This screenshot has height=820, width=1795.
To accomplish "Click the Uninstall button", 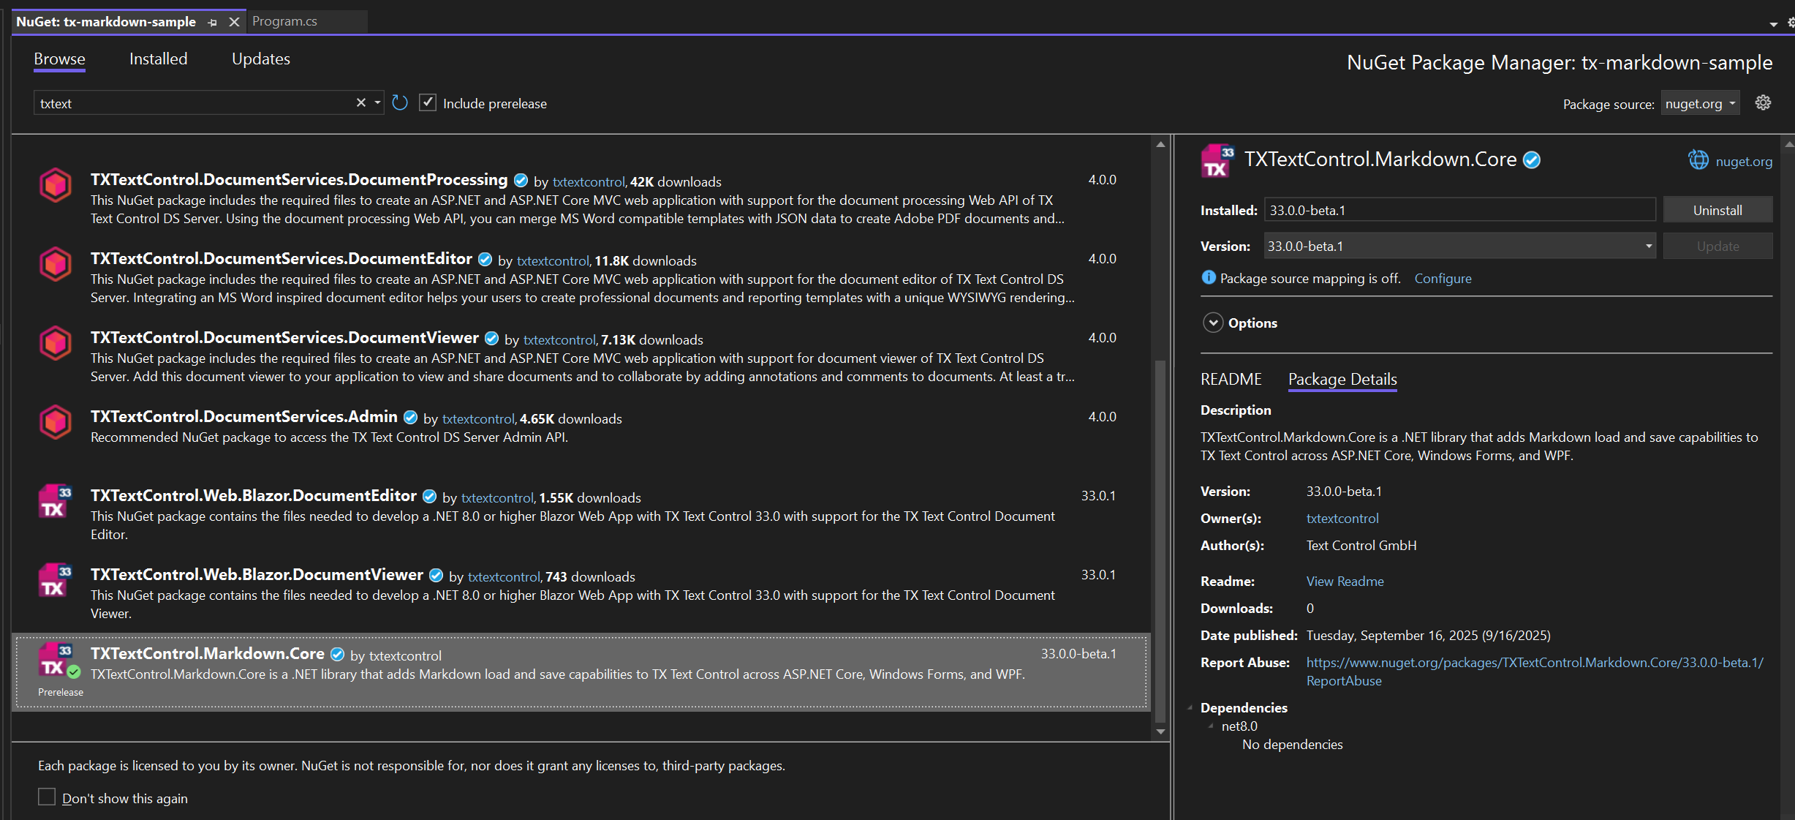I will 1717,209.
